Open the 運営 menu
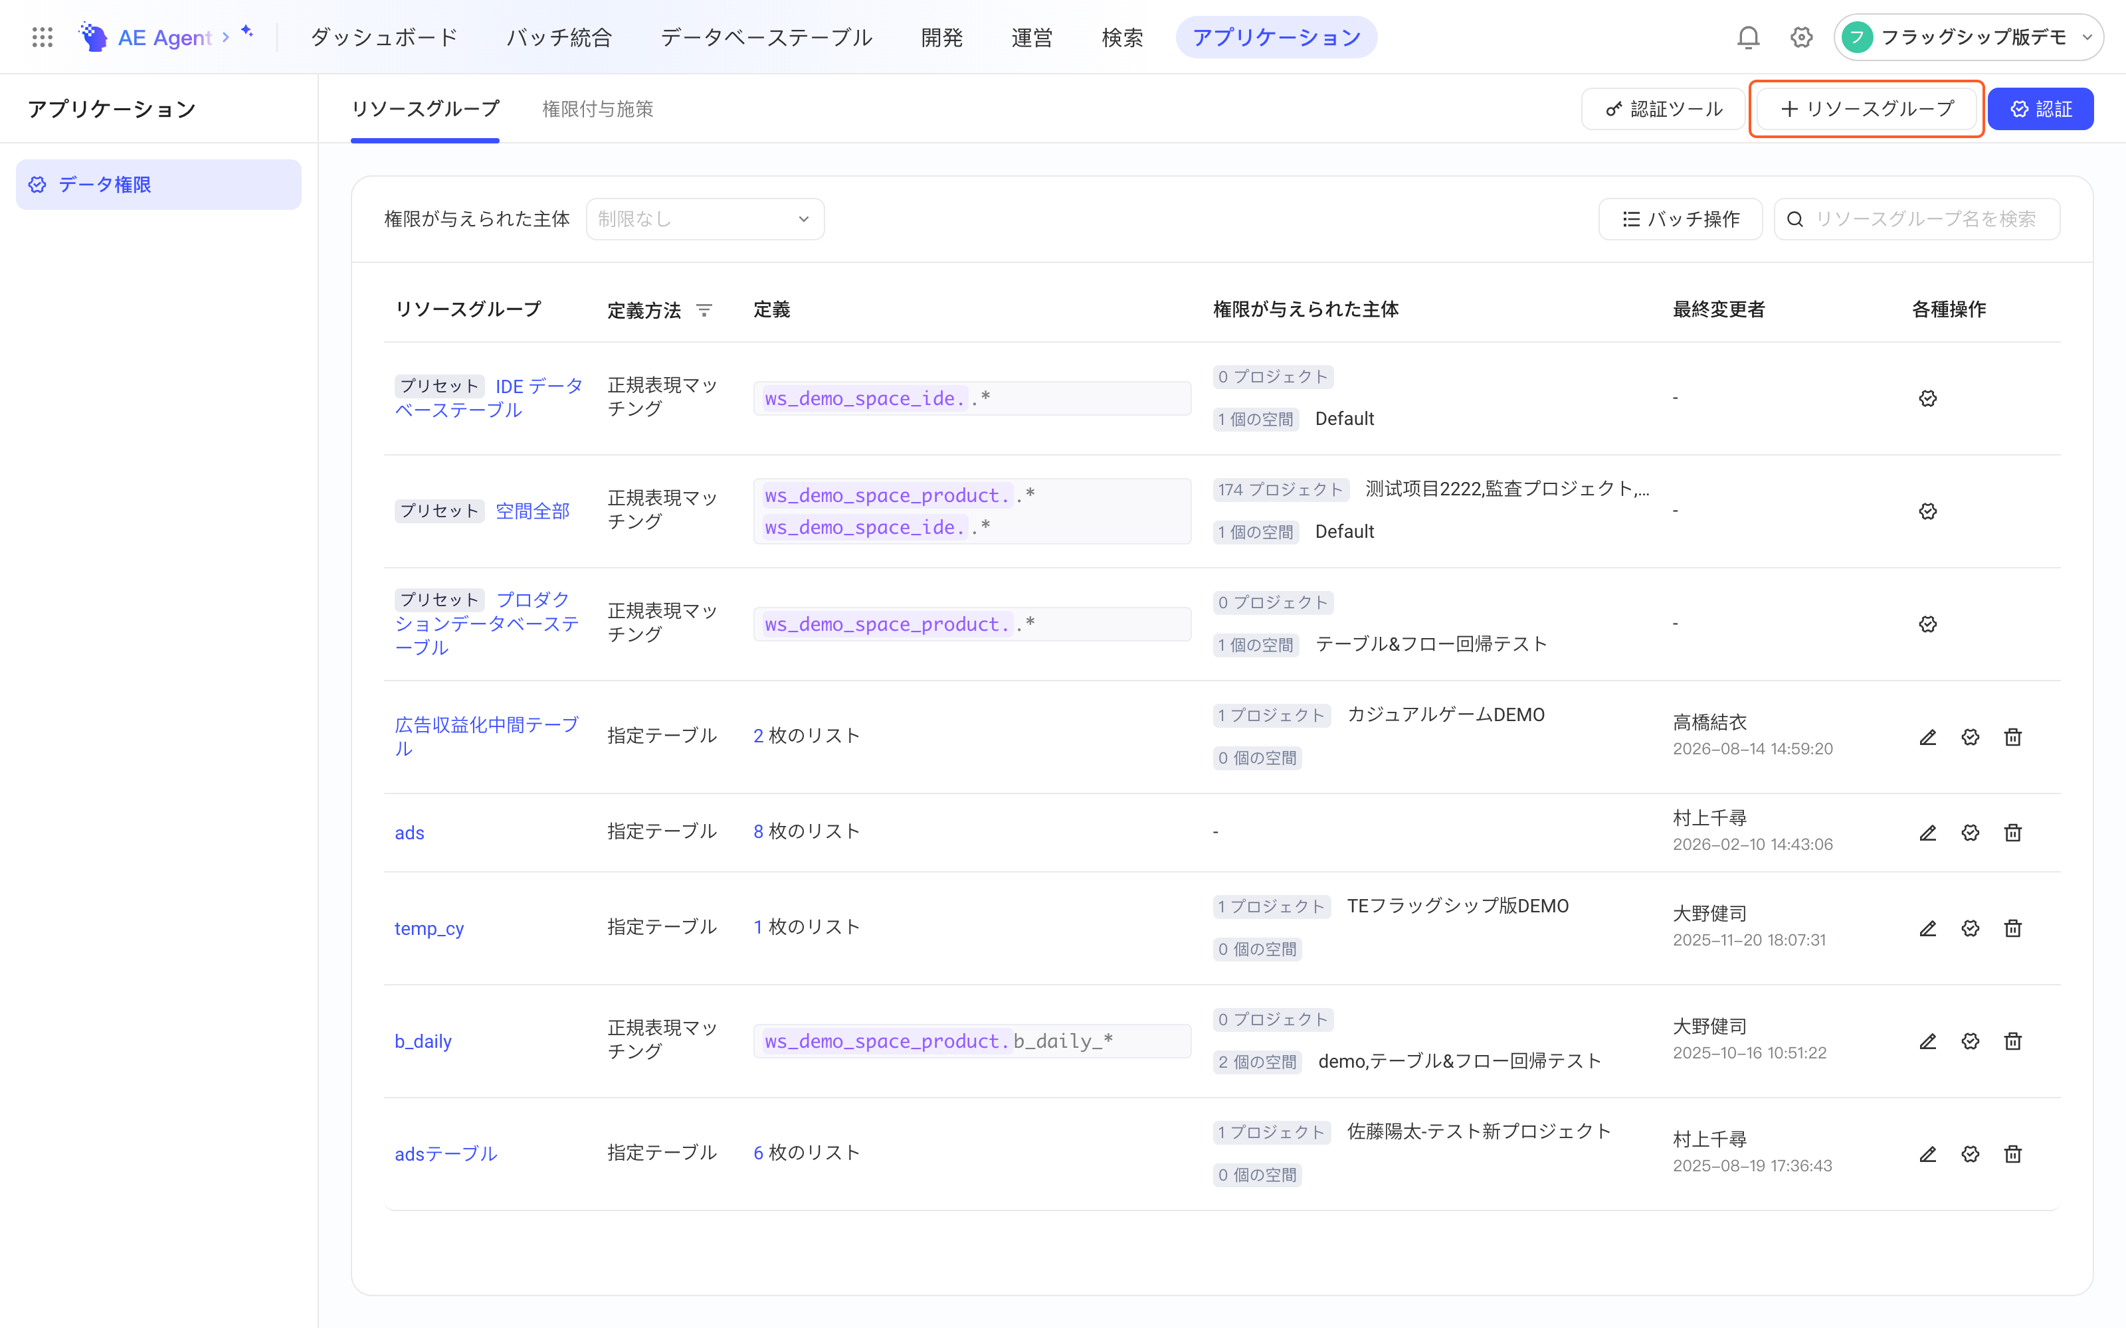This screenshot has width=2126, height=1328. (x=1031, y=37)
